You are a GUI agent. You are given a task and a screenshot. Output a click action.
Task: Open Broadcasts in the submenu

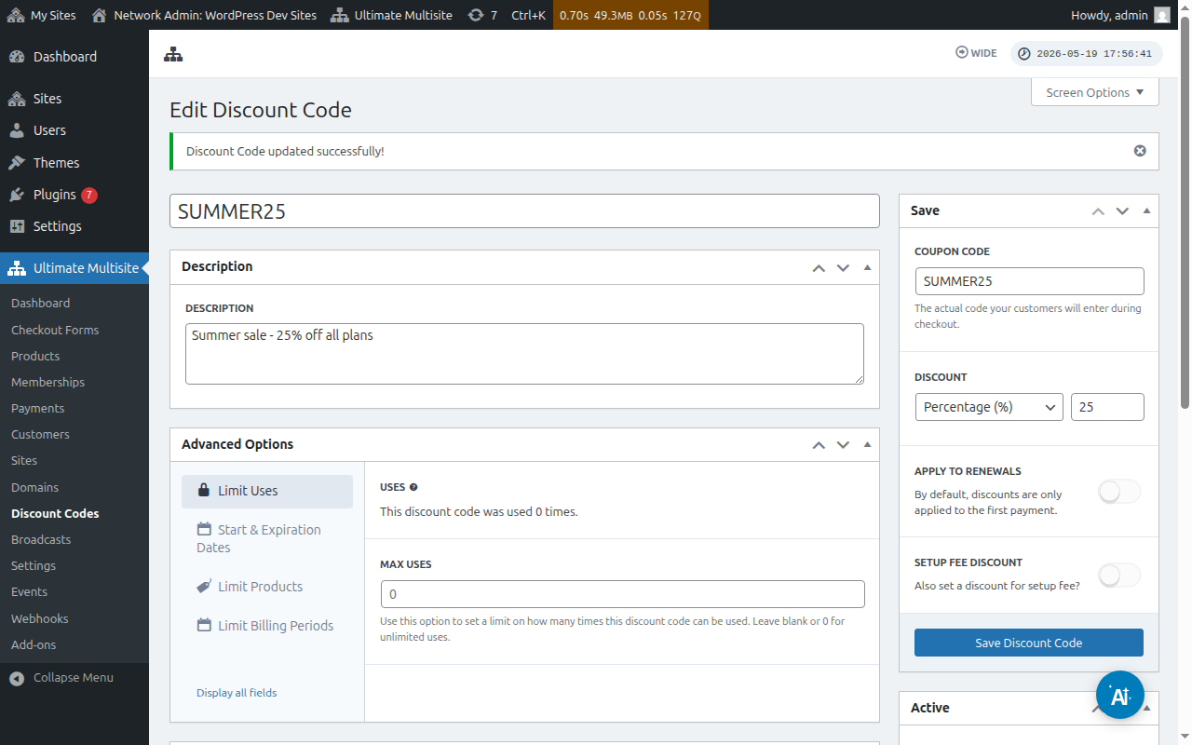coord(41,539)
